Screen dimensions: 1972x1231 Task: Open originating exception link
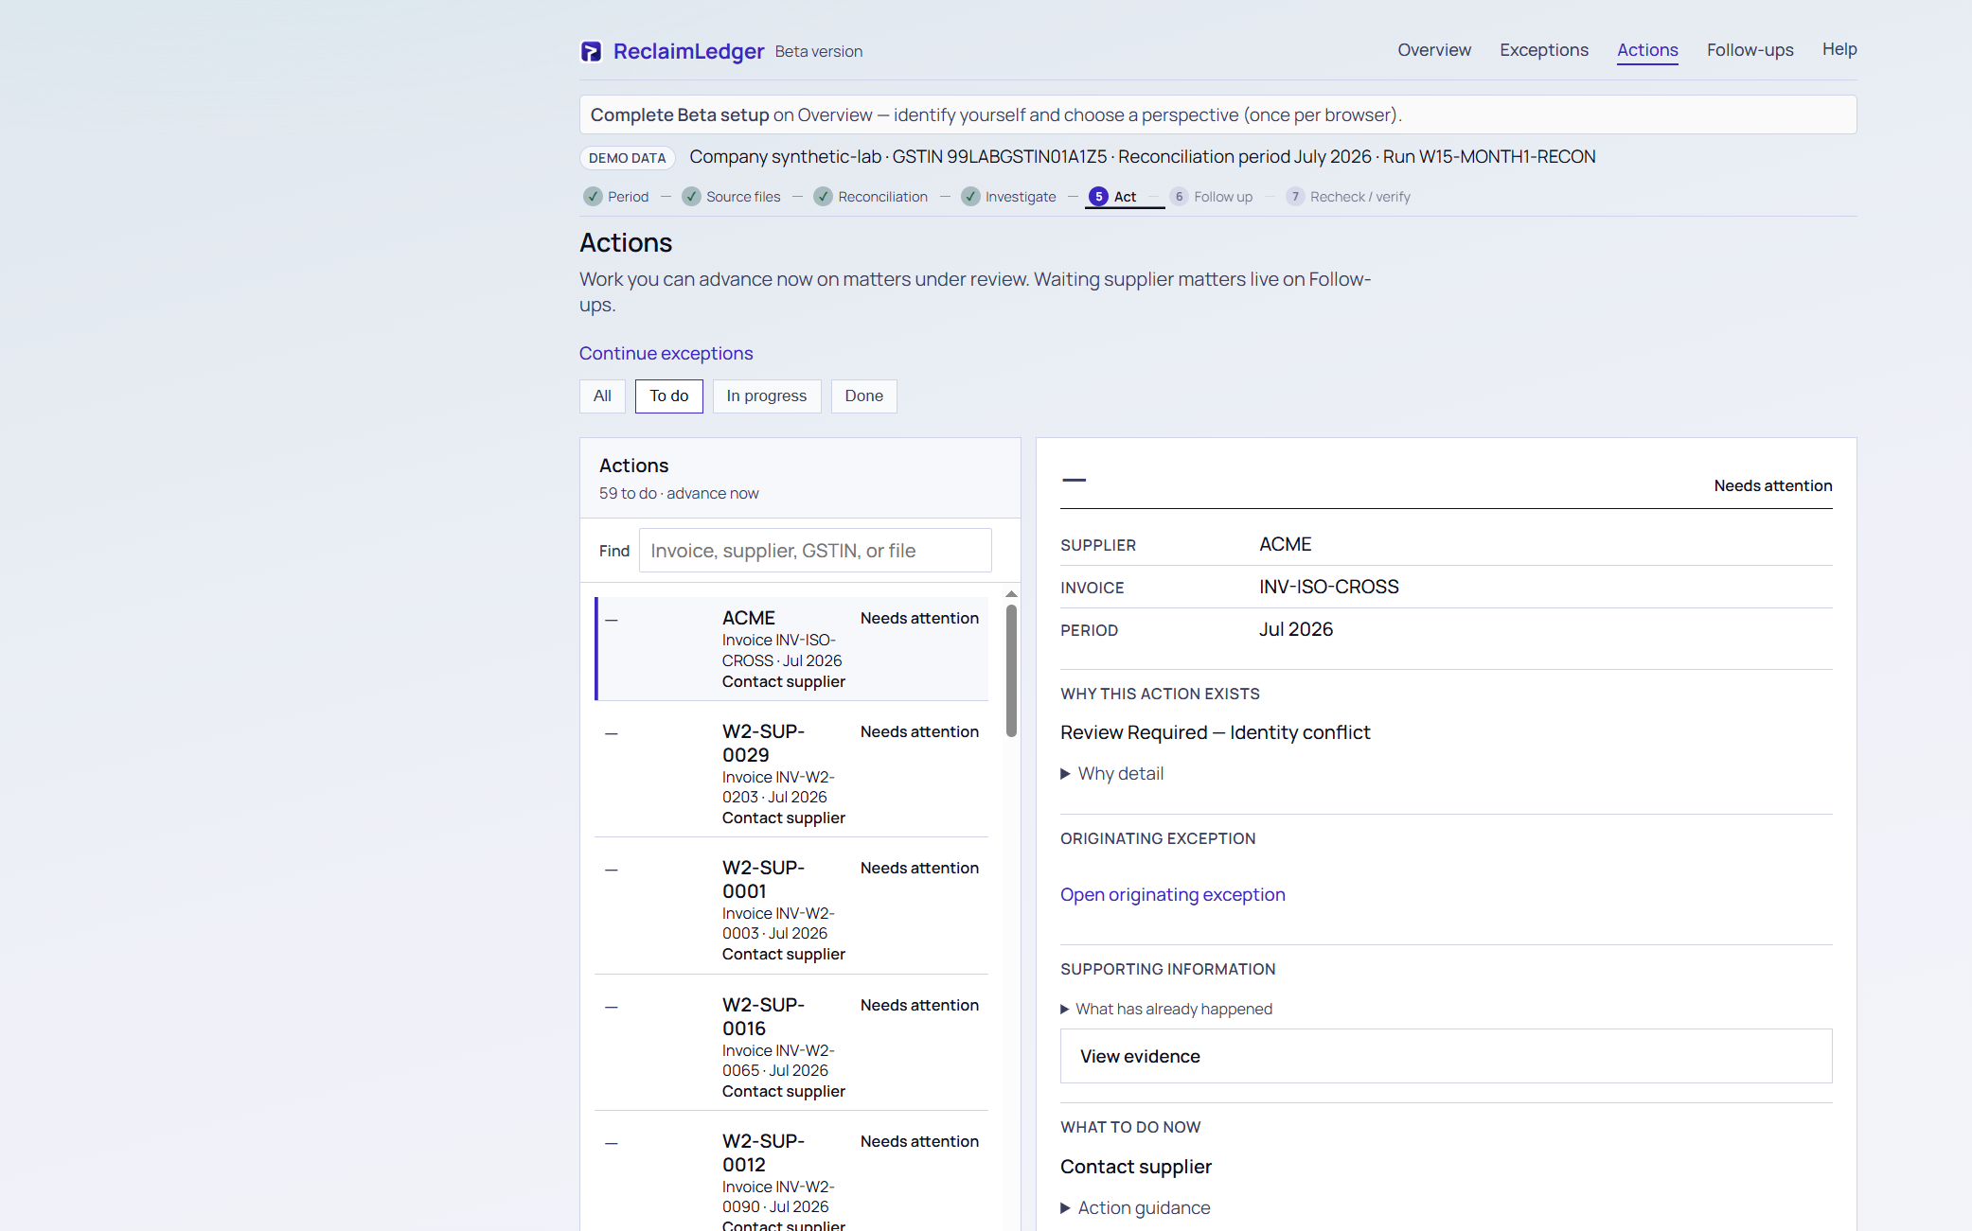[x=1173, y=895]
